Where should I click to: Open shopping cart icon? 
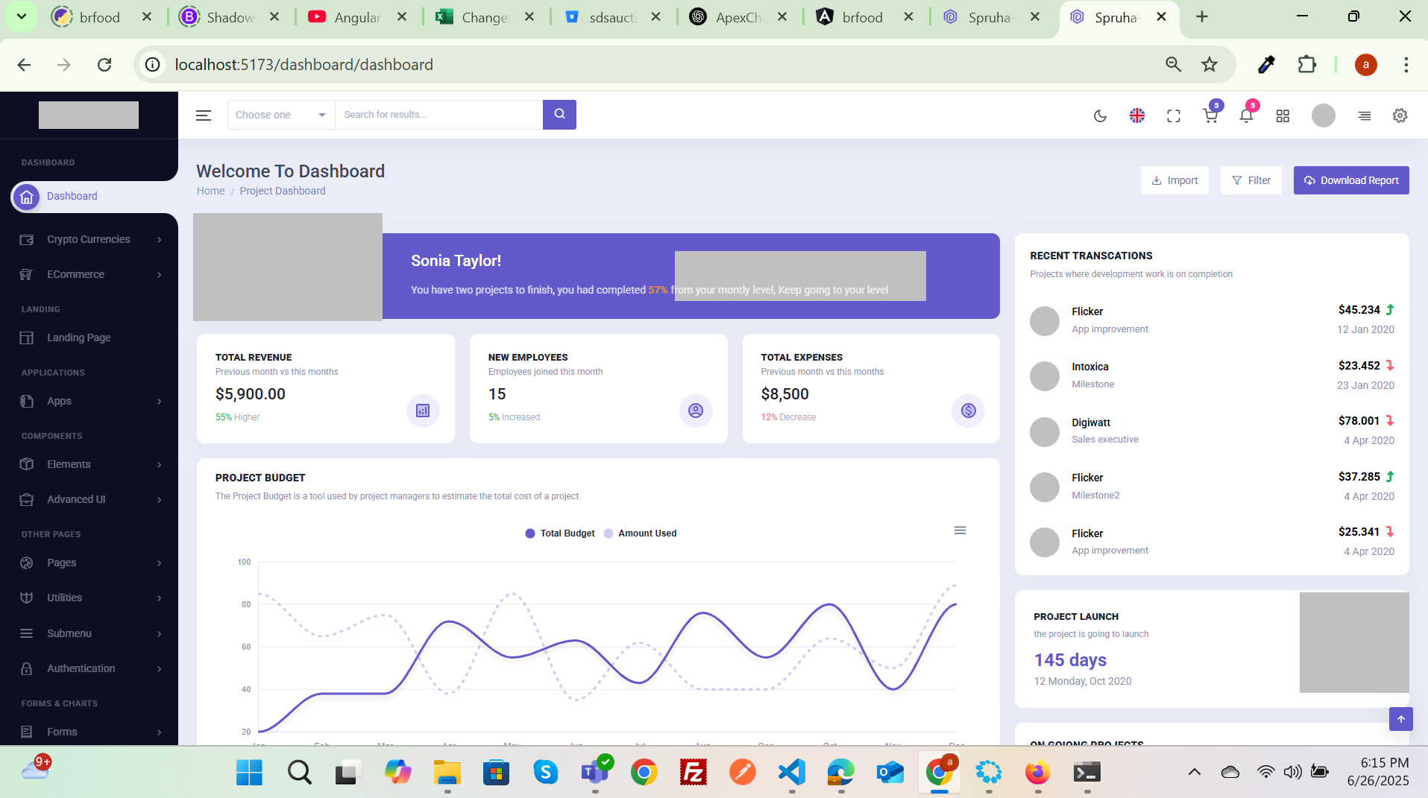1210,115
